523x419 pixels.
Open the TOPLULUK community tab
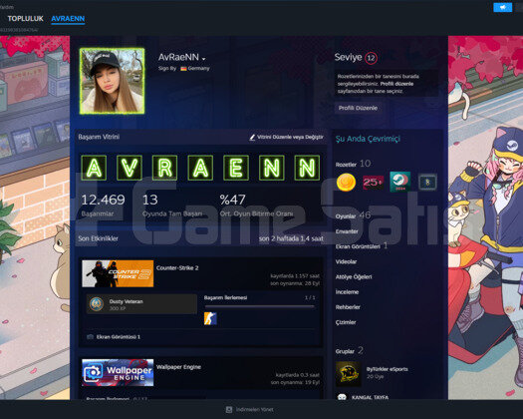tap(25, 19)
